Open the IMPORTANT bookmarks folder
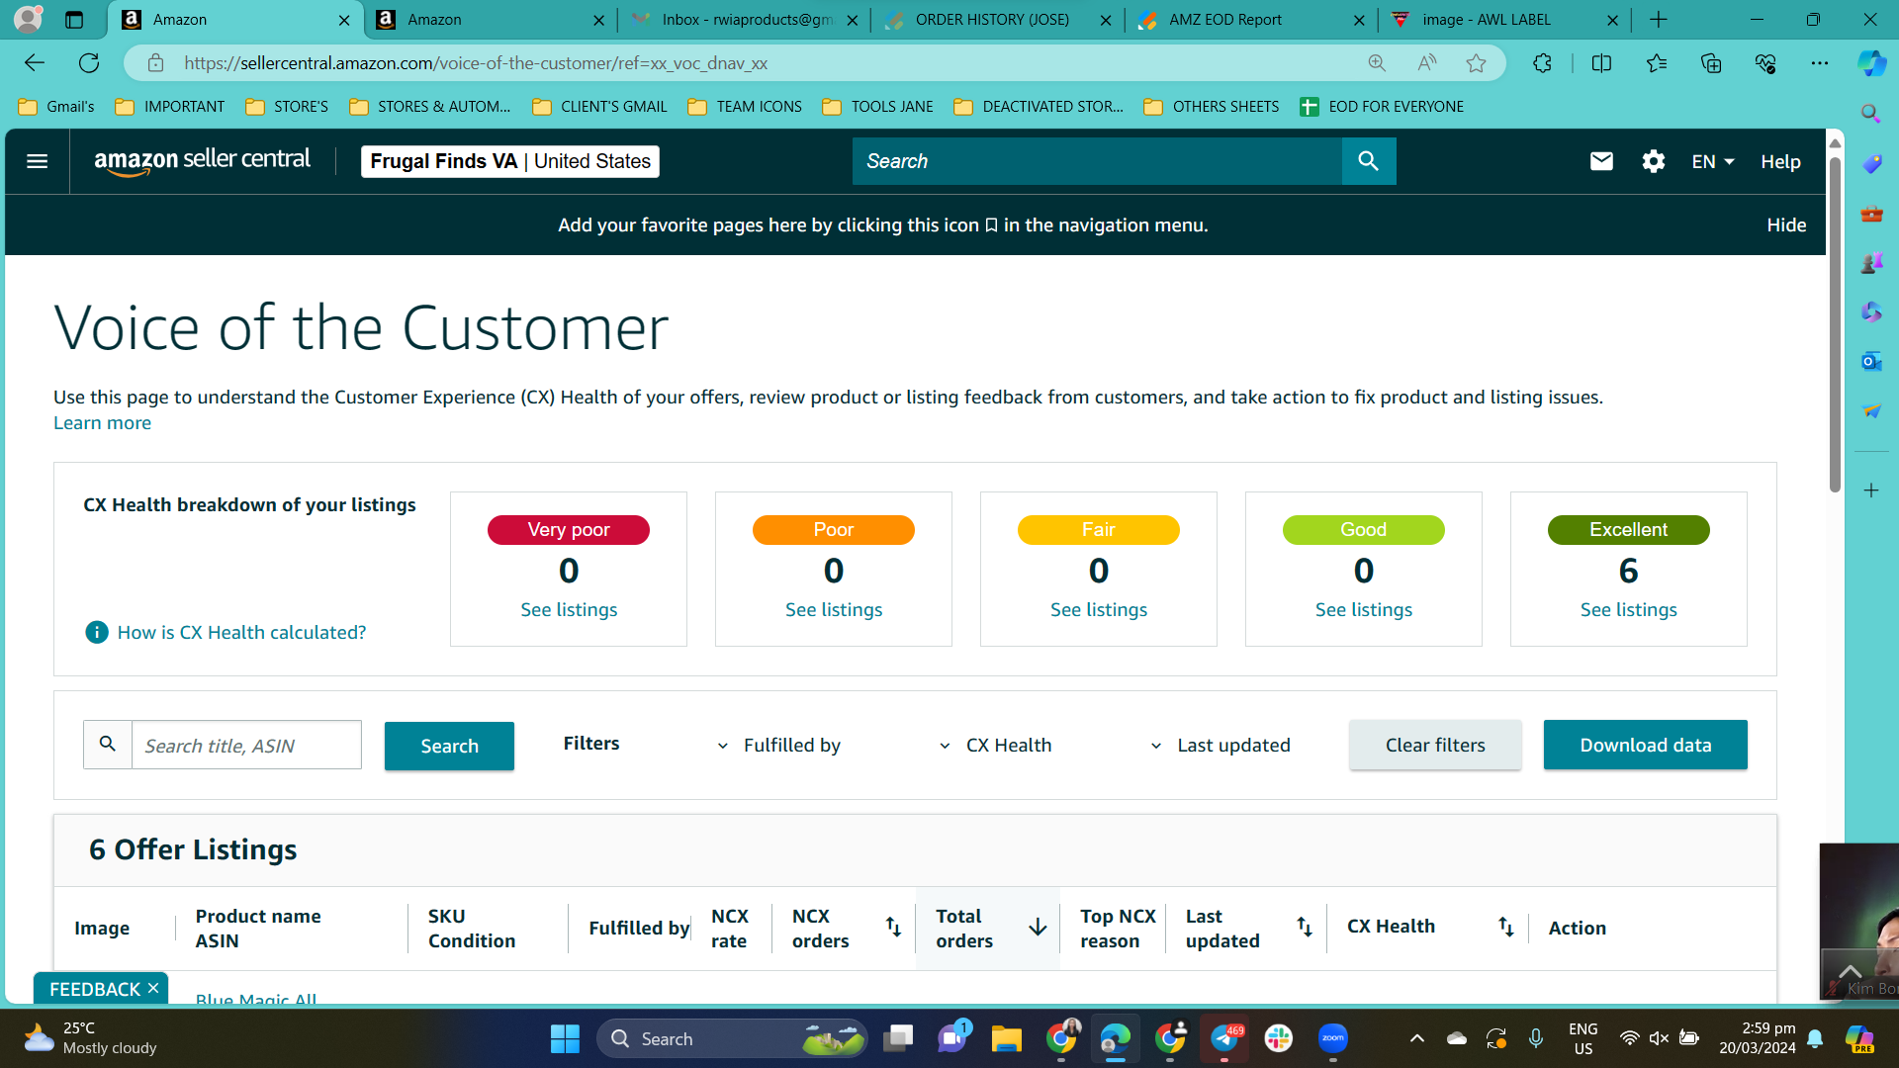The width and height of the screenshot is (1899, 1068). [170, 107]
